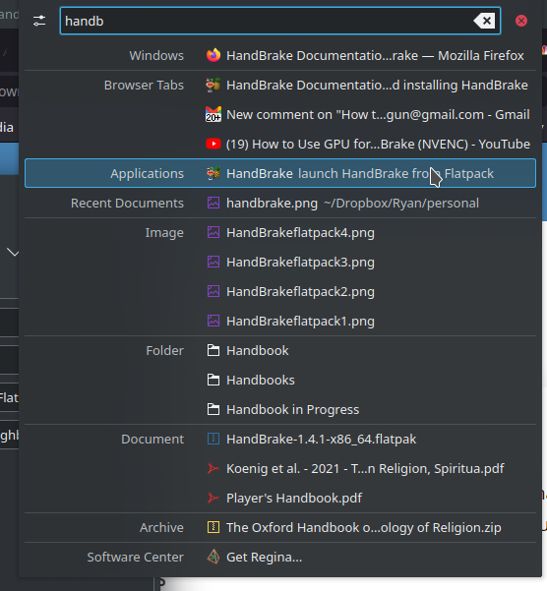Open recent document handbrake.png

coord(352,204)
